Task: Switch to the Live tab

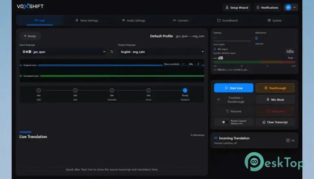Action: pyautogui.click(x=39, y=21)
